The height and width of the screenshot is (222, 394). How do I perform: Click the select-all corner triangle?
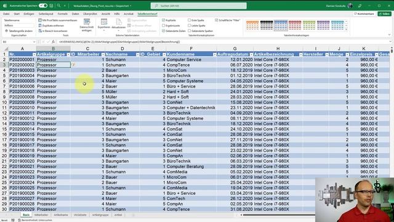pyautogui.click(x=6, y=49)
